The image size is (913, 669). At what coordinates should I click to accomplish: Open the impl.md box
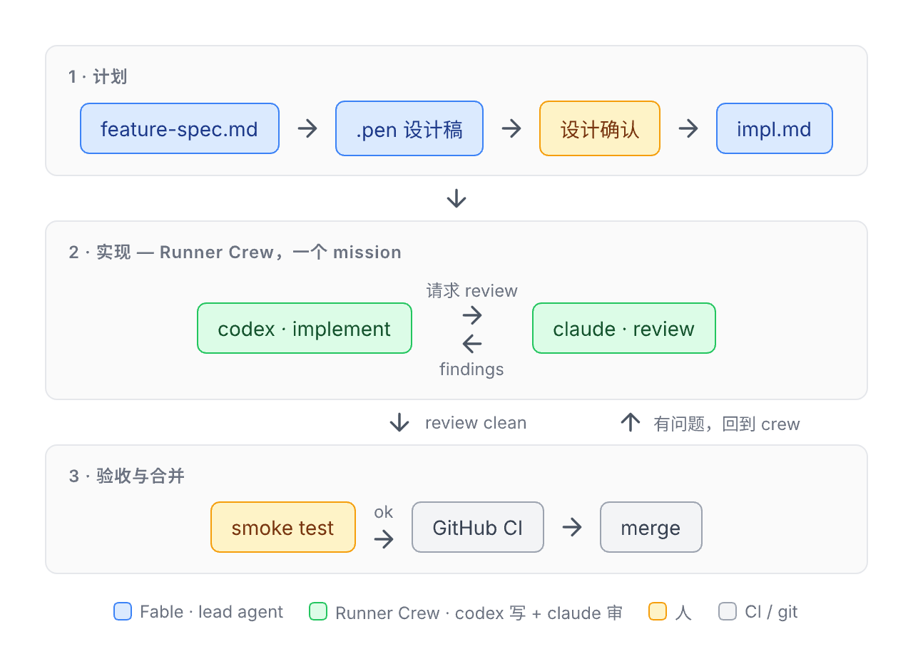pos(775,128)
